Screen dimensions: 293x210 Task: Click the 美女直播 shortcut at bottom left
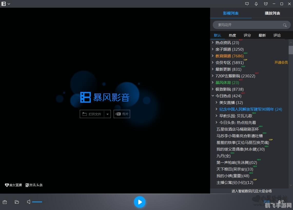[13, 185]
